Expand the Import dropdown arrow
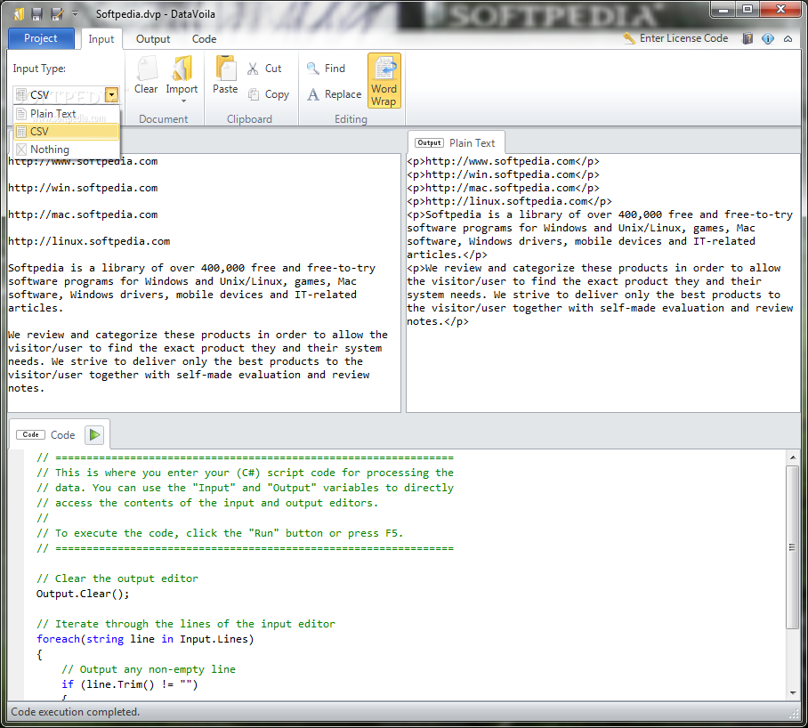 pyautogui.click(x=183, y=101)
